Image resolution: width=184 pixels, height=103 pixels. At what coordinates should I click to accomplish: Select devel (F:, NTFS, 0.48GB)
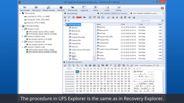point(36,23)
